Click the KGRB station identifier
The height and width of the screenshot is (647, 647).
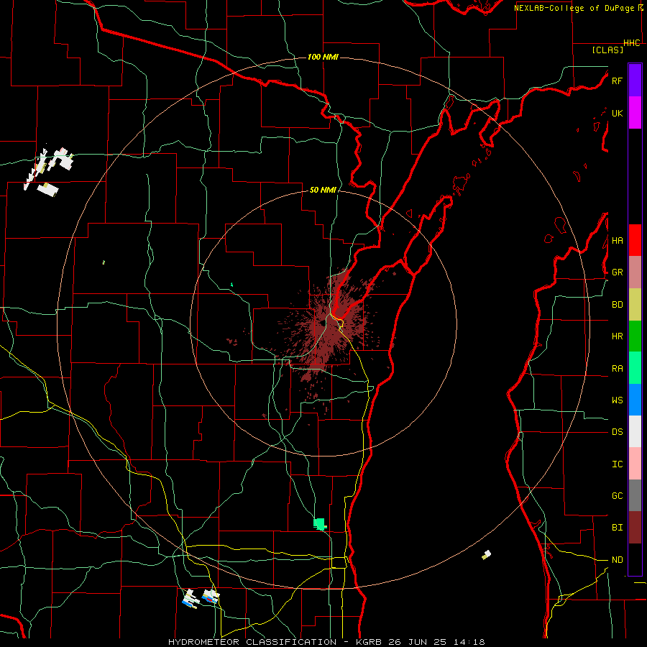coord(370,642)
